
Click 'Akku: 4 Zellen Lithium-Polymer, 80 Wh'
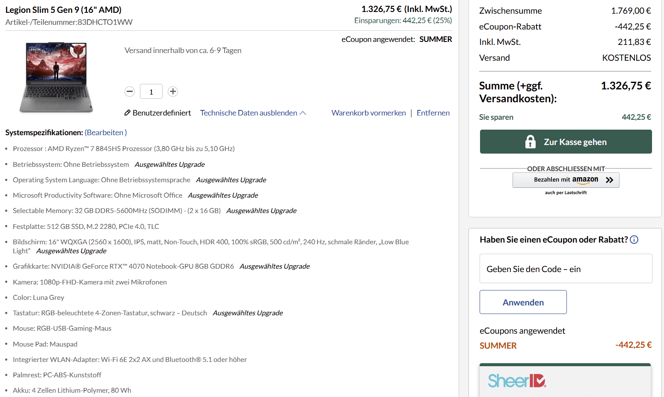(x=72, y=390)
